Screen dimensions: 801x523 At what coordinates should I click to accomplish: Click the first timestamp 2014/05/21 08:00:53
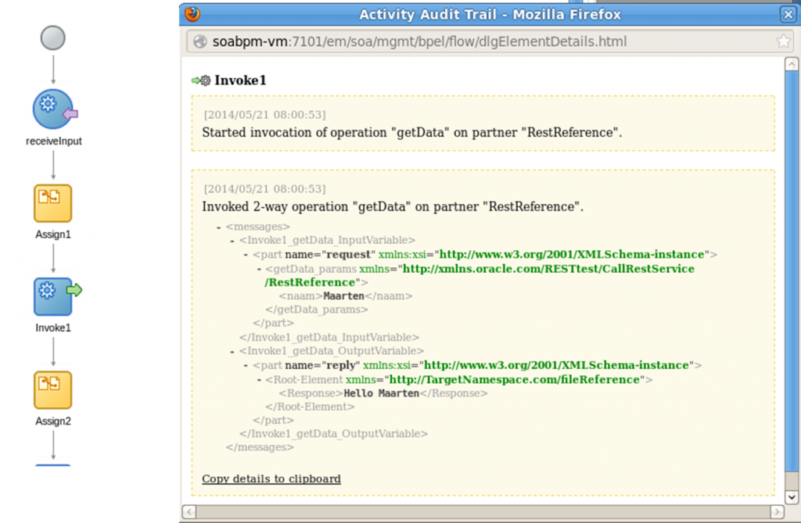coord(264,114)
